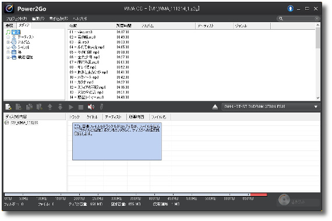
Task: Click the blue upgrade arrow icon in title bar
Action: coord(290,9)
